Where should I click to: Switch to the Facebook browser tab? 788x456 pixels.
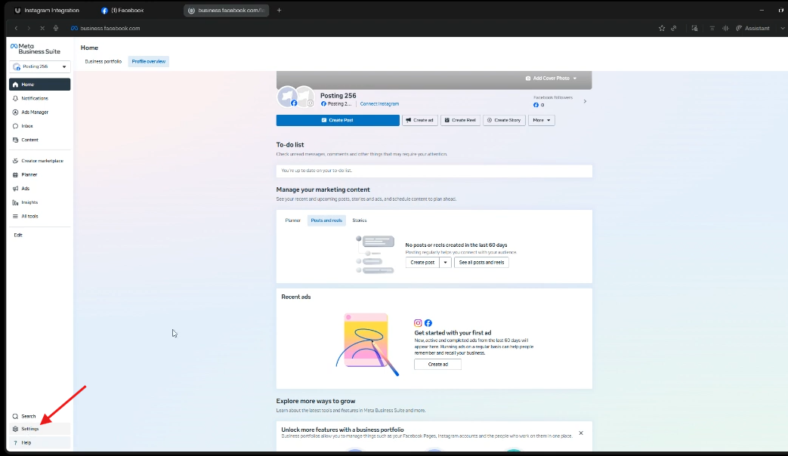pos(124,10)
